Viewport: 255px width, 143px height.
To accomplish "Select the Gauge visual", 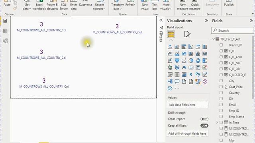I will (184, 68).
